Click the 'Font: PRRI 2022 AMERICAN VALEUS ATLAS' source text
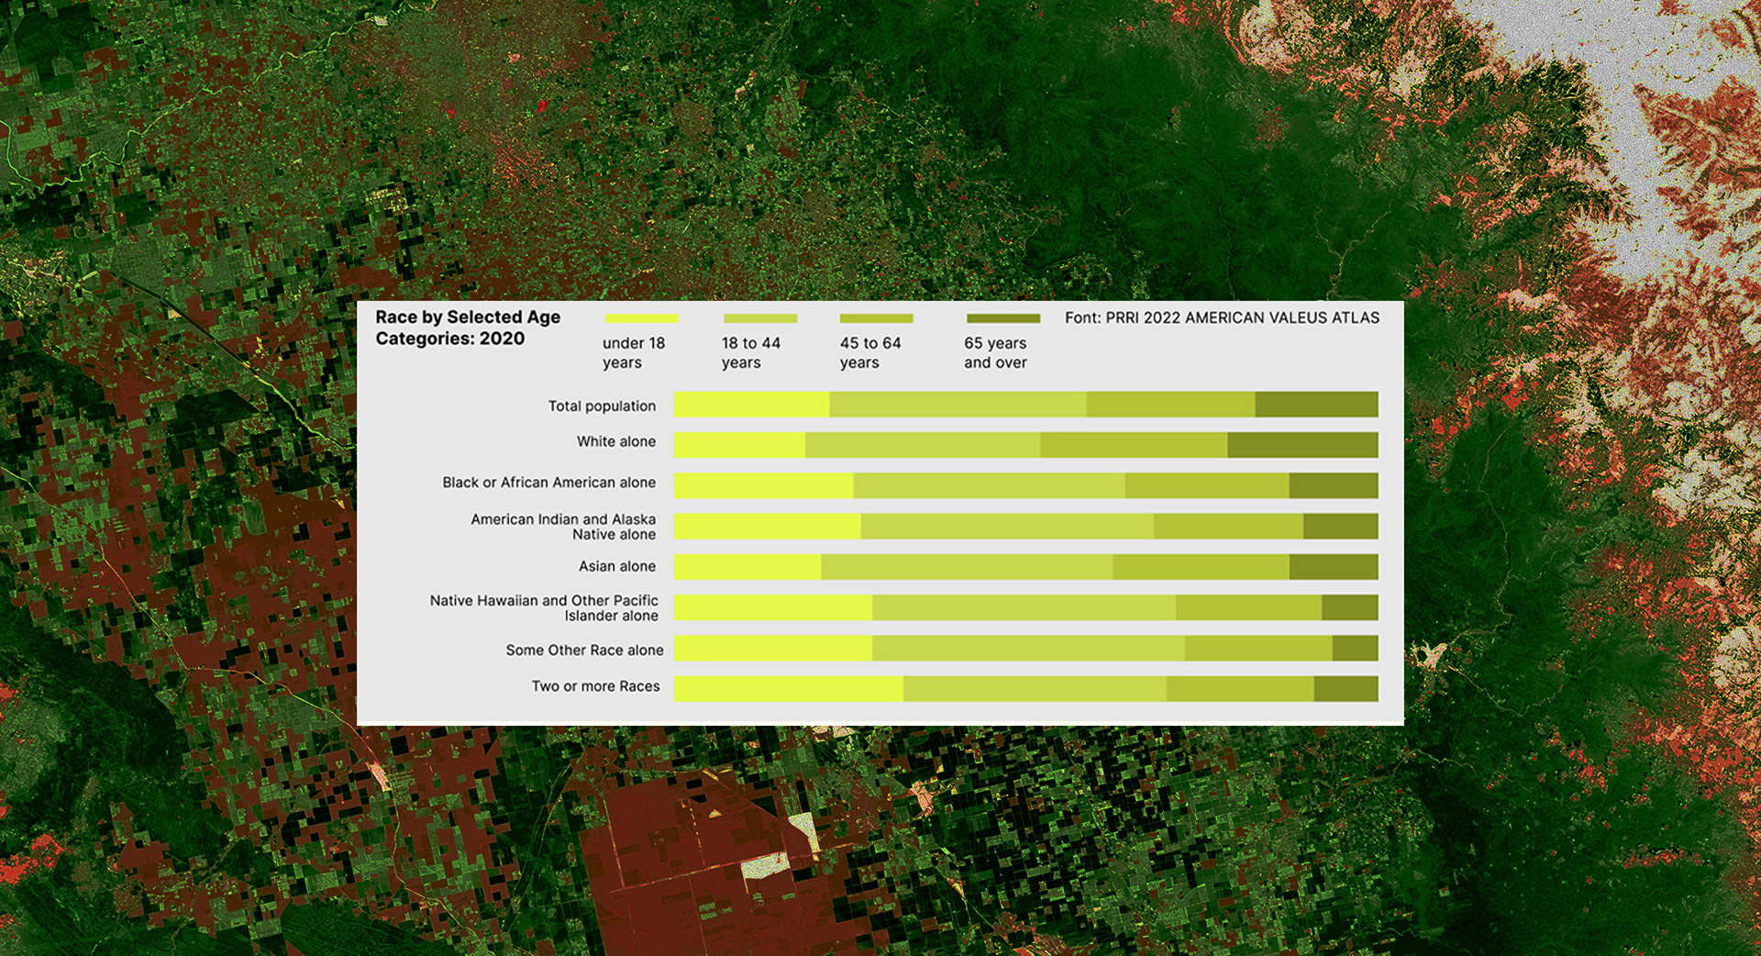This screenshot has height=956, width=1761. [1222, 317]
